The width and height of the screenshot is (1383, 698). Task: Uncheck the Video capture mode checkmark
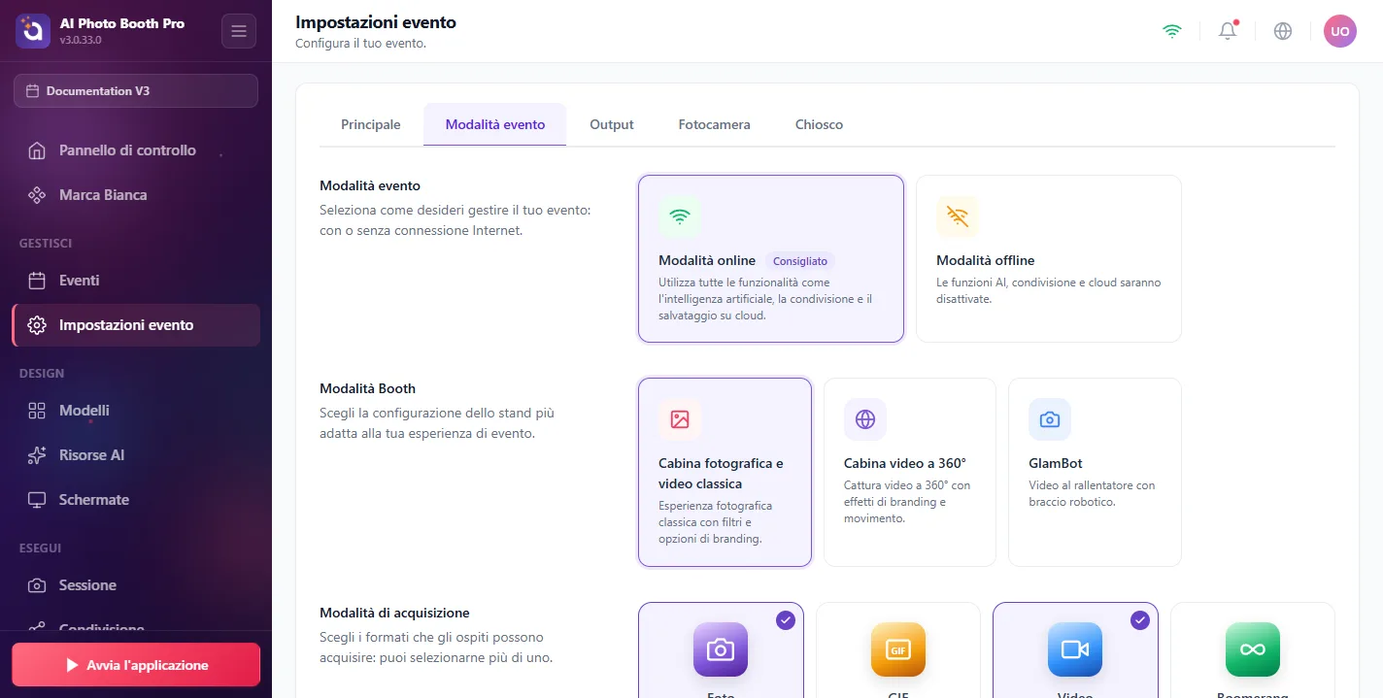1140,620
